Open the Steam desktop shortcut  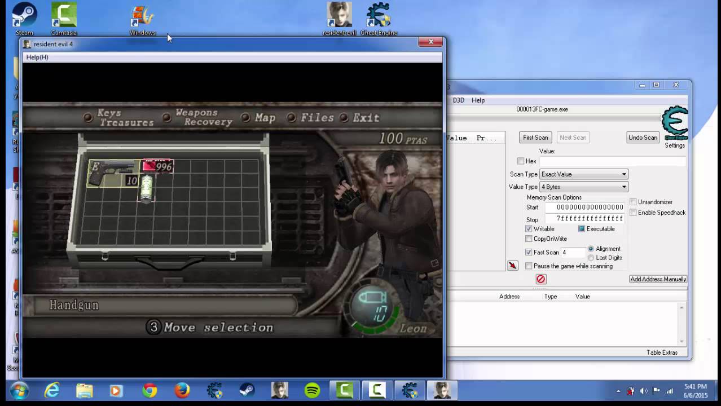pyautogui.click(x=24, y=19)
